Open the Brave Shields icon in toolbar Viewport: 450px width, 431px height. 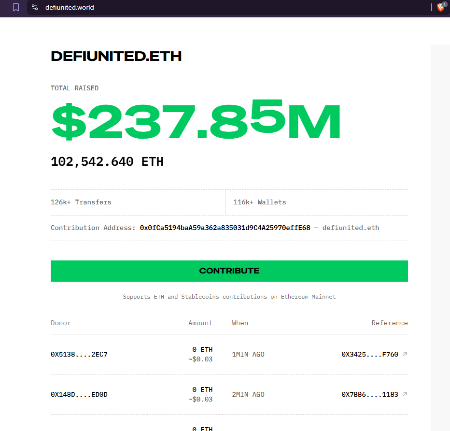coord(440,7)
